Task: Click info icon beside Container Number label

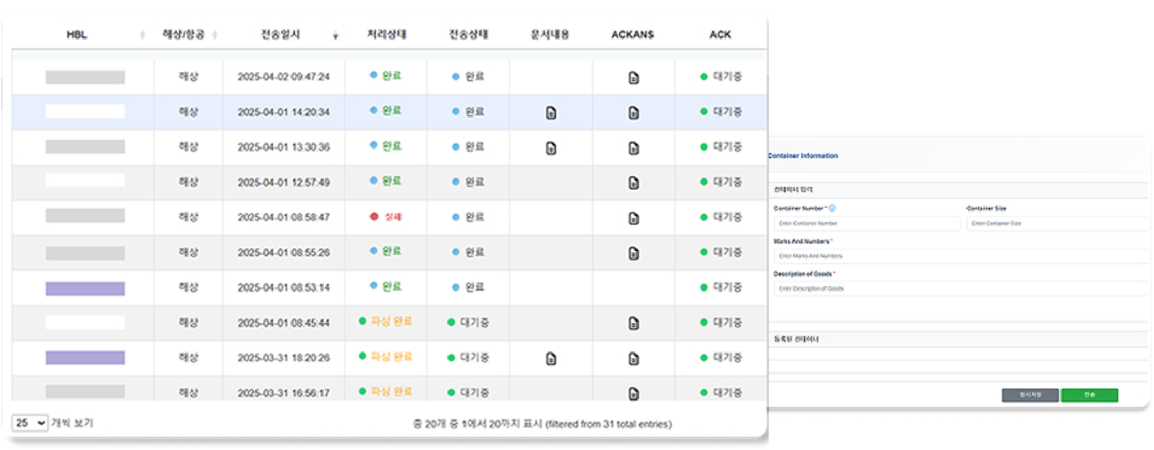Action: (x=832, y=208)
